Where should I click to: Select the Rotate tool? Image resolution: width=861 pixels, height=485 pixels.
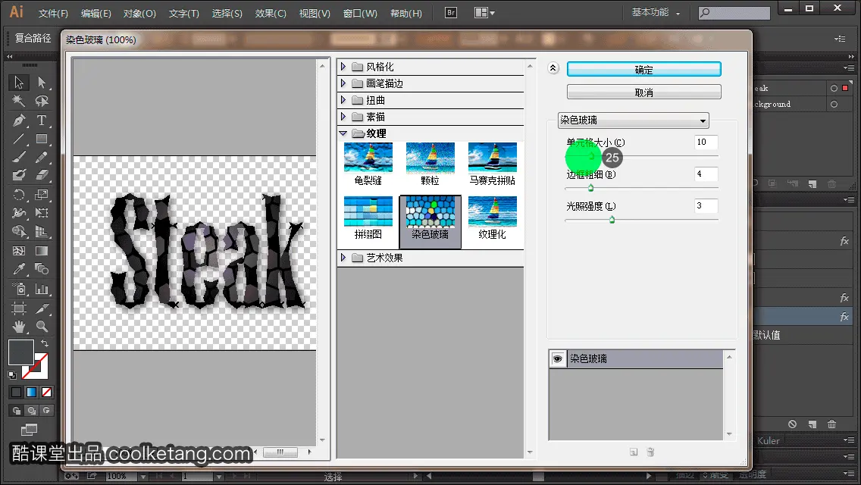(19, 195)
